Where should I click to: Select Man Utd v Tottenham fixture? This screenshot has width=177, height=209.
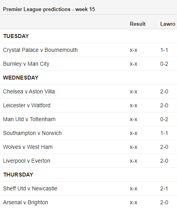pyautogui.click(x=29, y=119)
